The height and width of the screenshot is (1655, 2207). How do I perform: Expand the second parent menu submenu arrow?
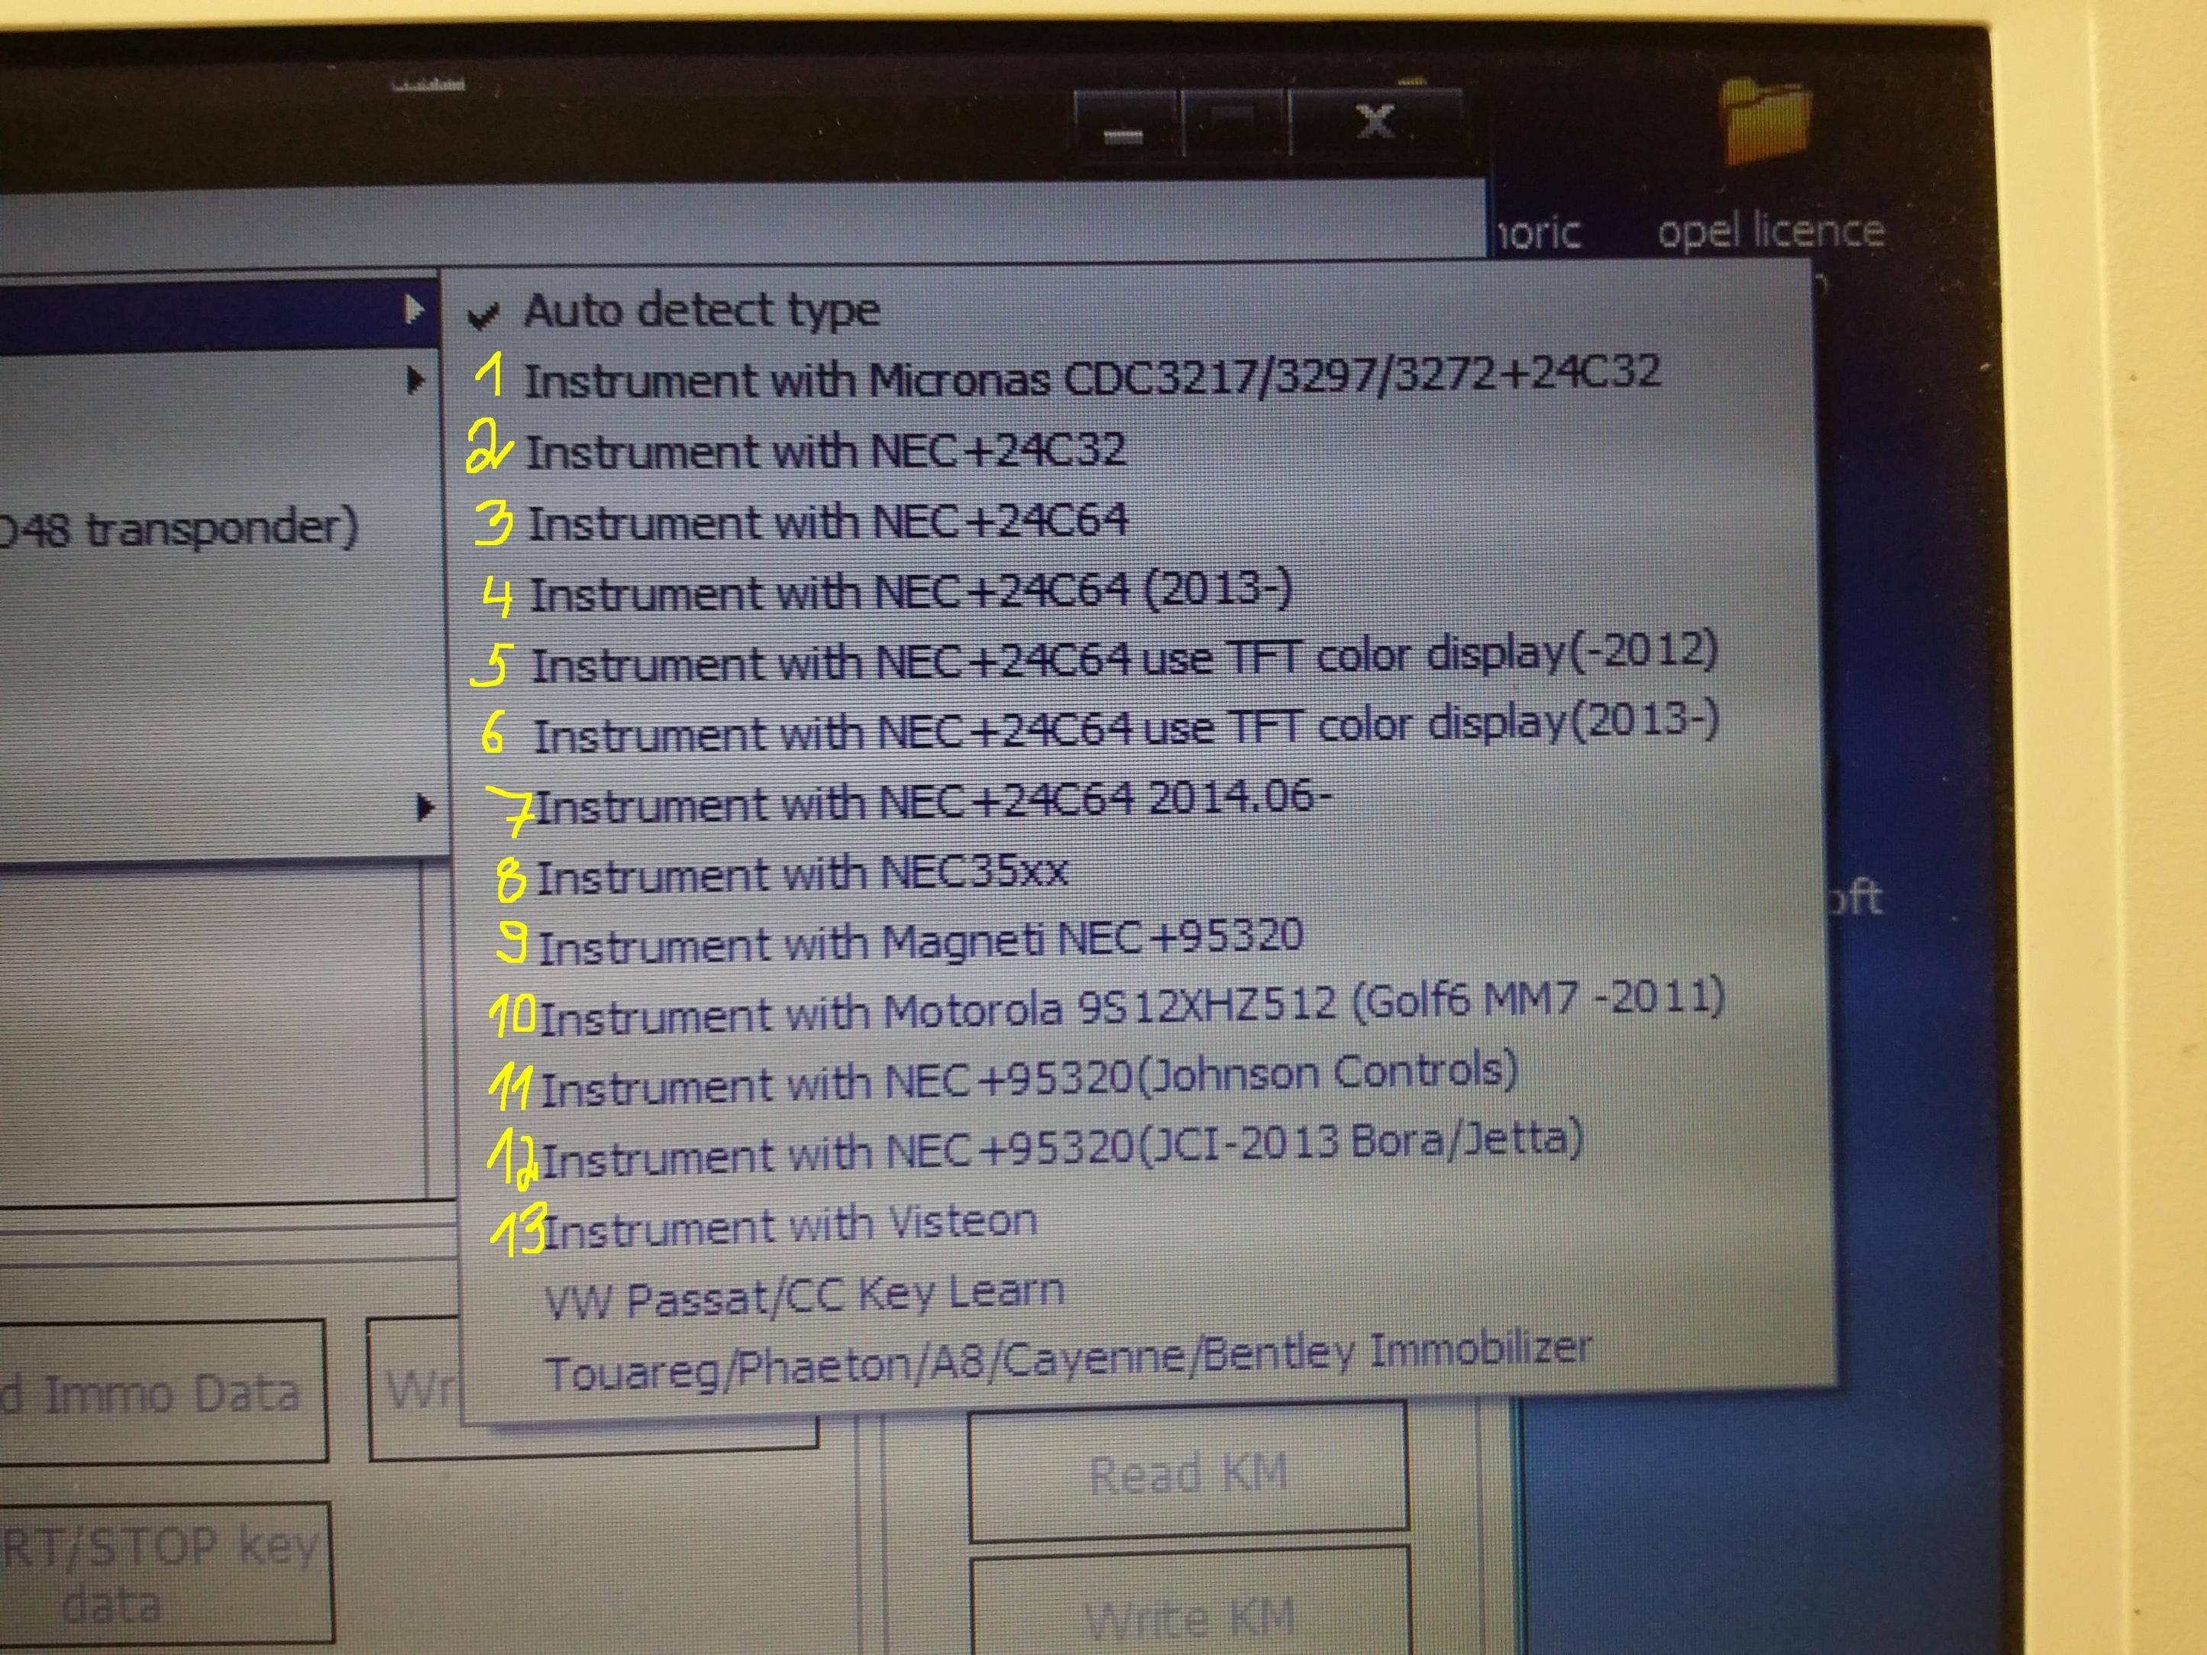click(x=416, y=380)
